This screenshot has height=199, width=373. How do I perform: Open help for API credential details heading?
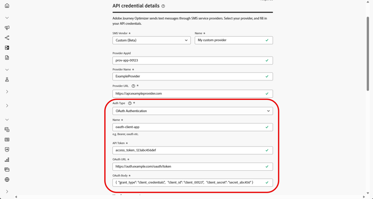[x=163, y=6]
